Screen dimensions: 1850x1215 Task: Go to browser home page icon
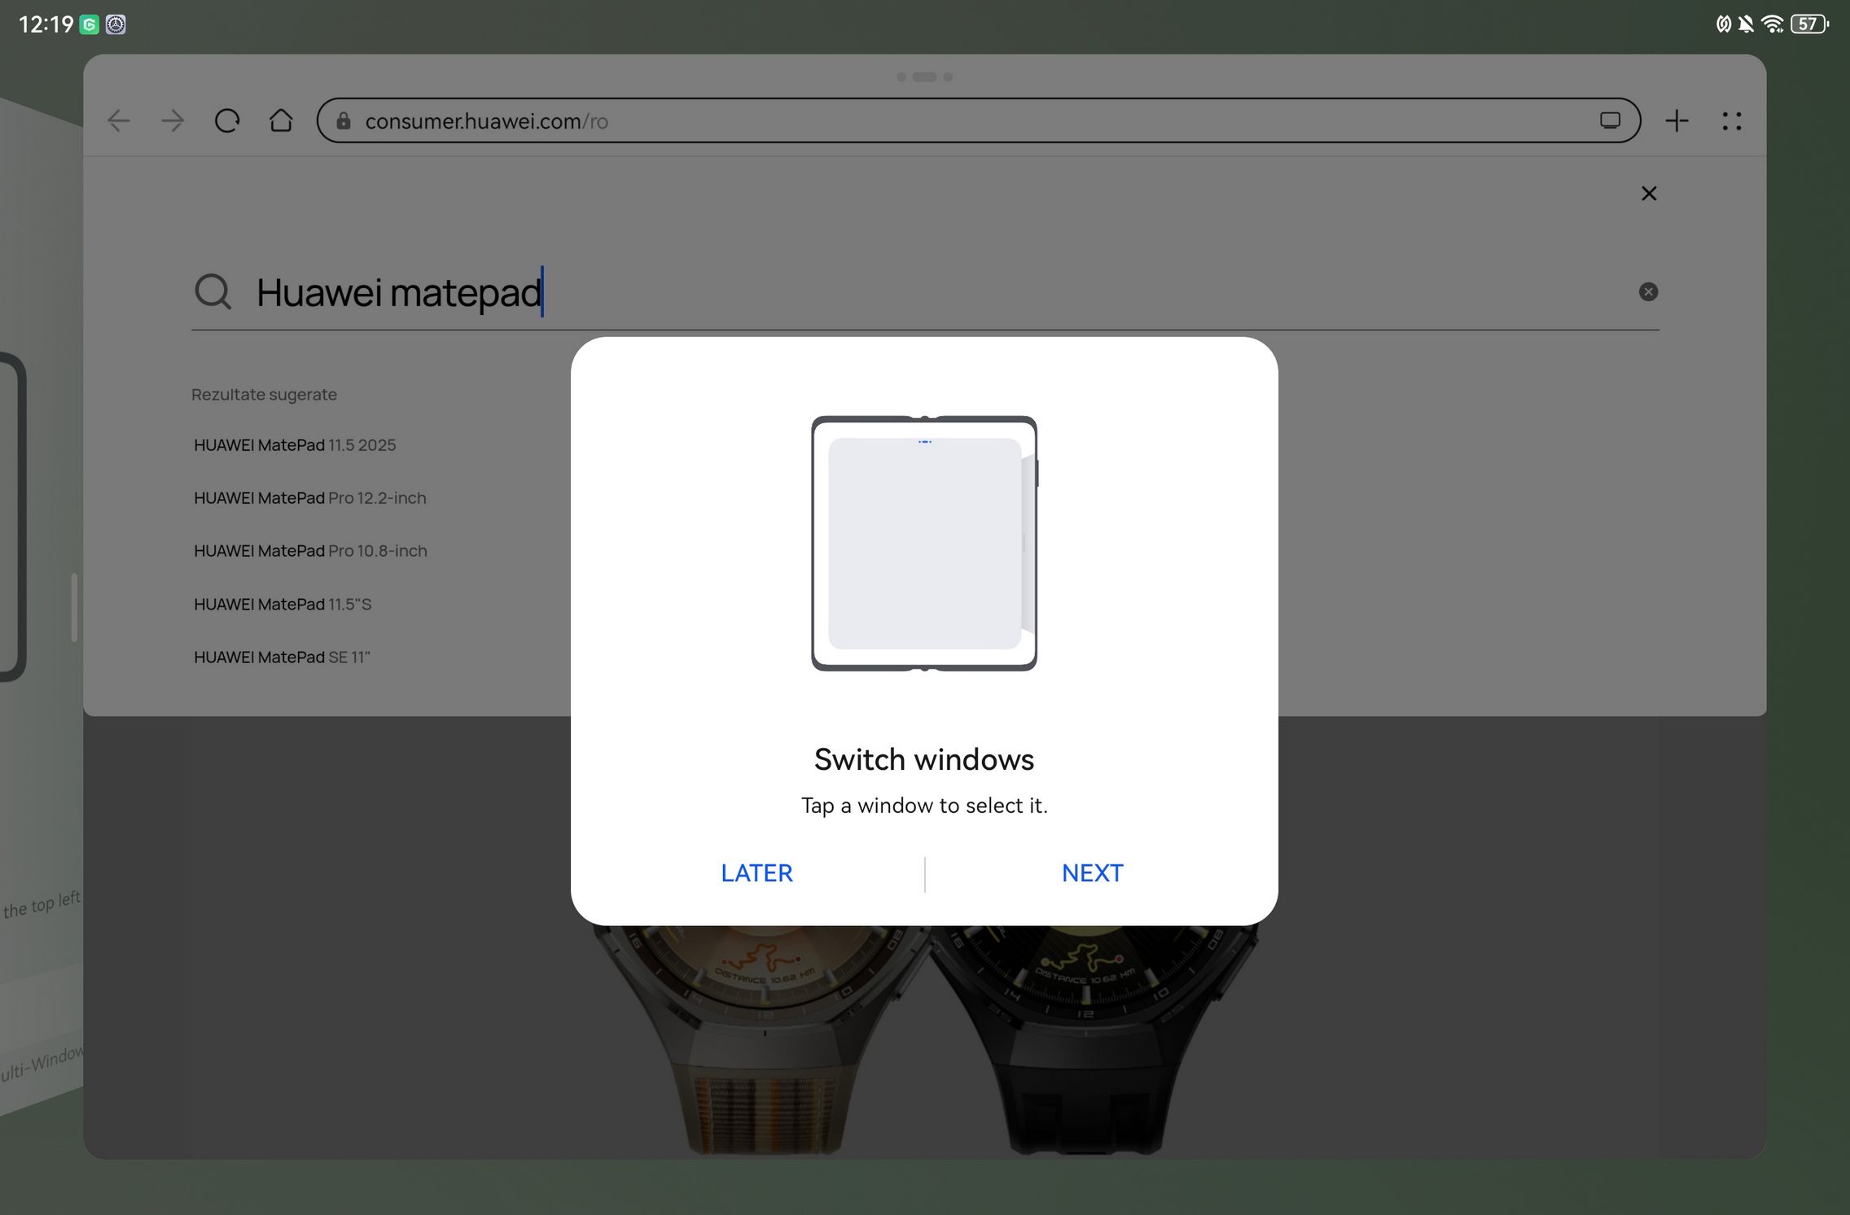(x=281, y=121)
